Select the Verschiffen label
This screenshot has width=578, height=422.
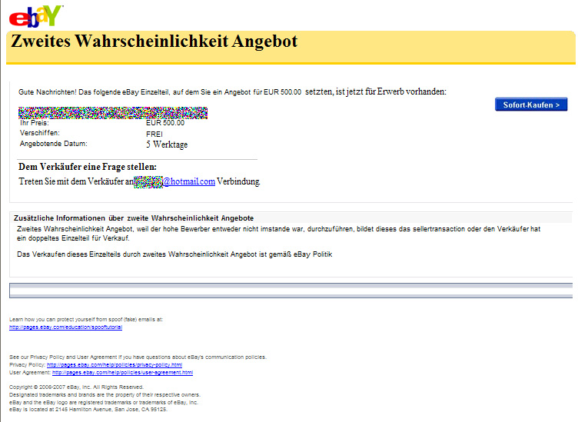click(x=39, y=133)
